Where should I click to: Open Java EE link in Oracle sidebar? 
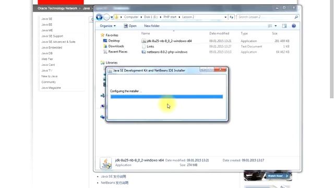coord(46,25)
